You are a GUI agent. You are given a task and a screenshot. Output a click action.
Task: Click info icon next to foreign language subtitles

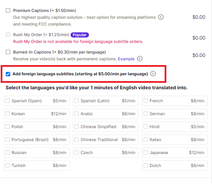pos(153,74)
